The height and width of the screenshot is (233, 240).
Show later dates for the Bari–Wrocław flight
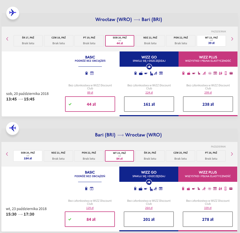click(232, 154)
